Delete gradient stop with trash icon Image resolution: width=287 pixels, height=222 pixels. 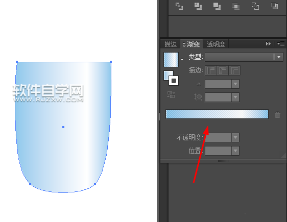coord(277,115)
